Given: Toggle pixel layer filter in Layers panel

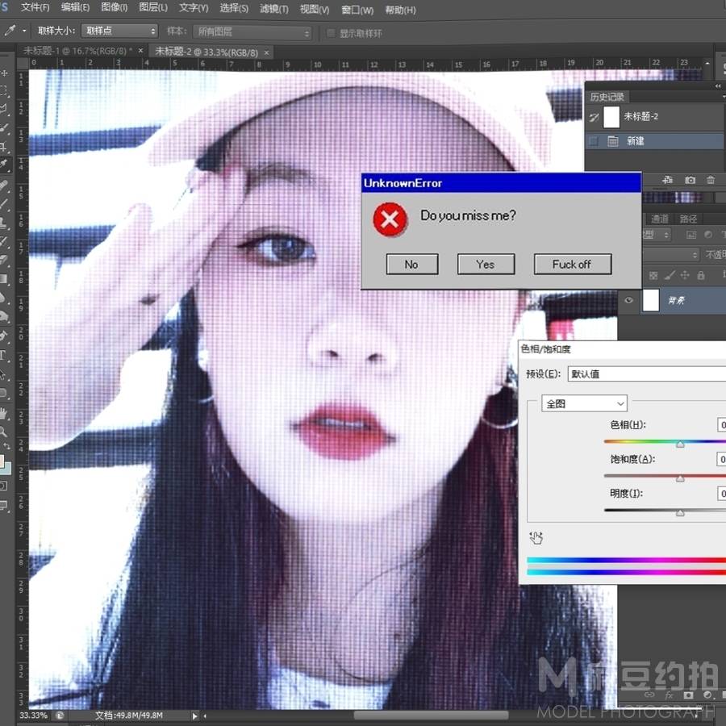Looking at the screenshot, I should [x=691, y=235].
